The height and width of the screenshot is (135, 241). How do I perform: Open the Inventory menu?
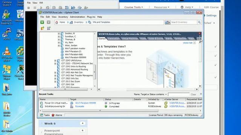tap(63, 17)
